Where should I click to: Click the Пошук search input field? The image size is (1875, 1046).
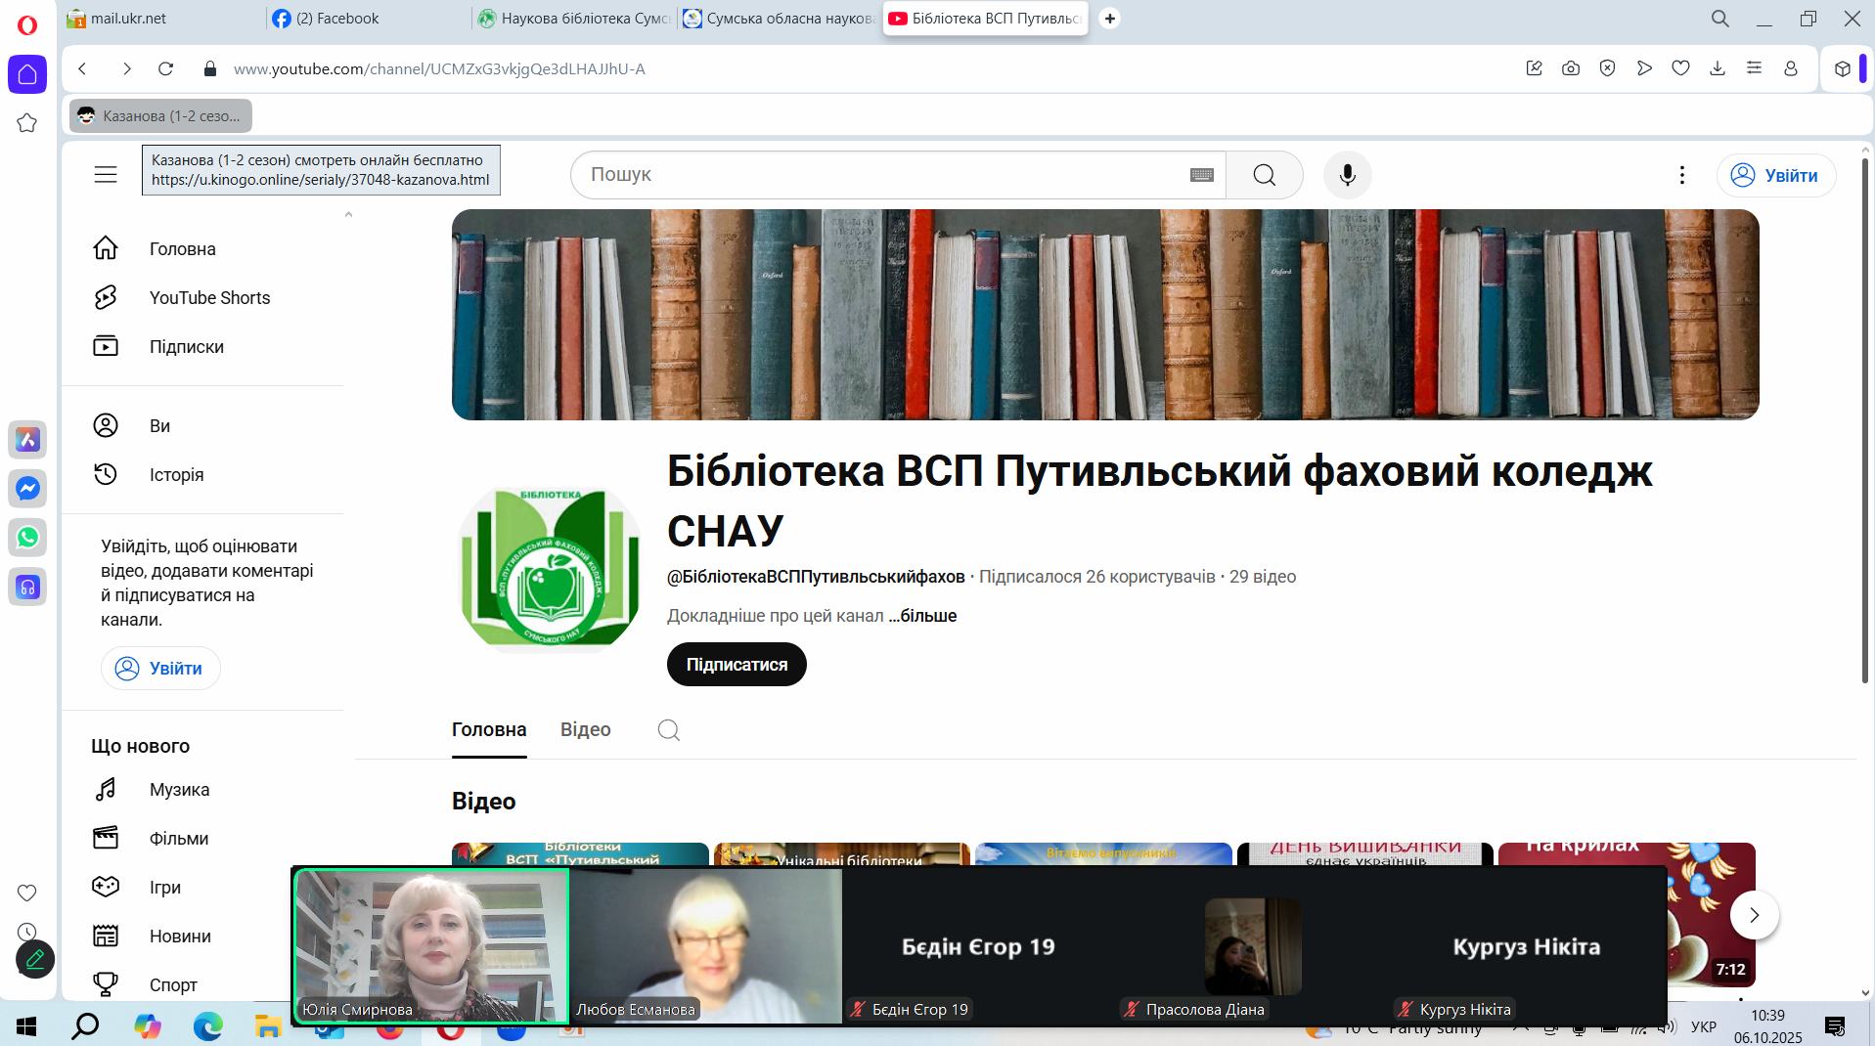pyautogui.click(x=880, y=175)
